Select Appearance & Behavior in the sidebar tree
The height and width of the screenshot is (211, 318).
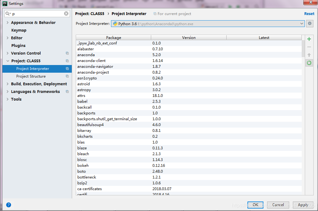tap(33, 22)
